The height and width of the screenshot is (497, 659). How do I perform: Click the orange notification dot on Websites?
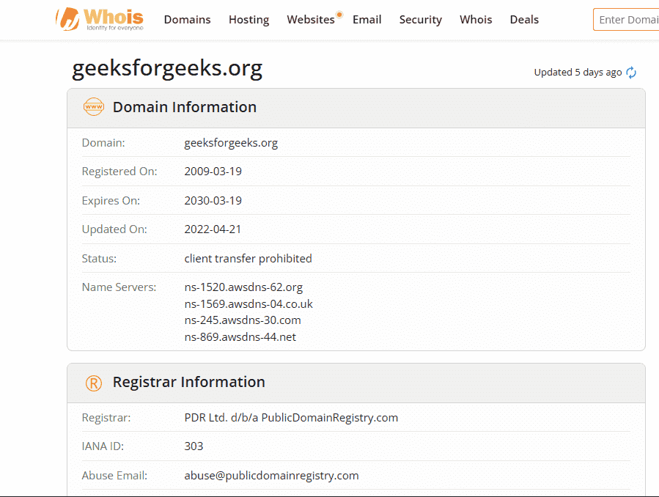point(339,15)
